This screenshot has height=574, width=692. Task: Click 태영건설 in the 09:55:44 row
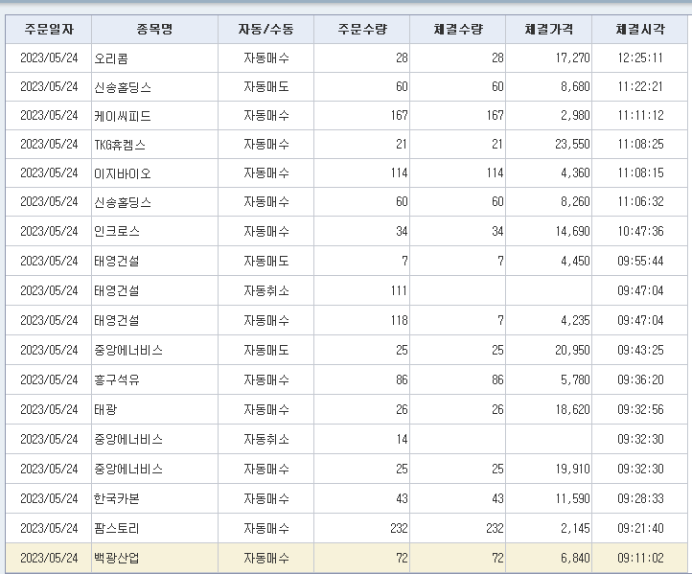coord(117,262)
